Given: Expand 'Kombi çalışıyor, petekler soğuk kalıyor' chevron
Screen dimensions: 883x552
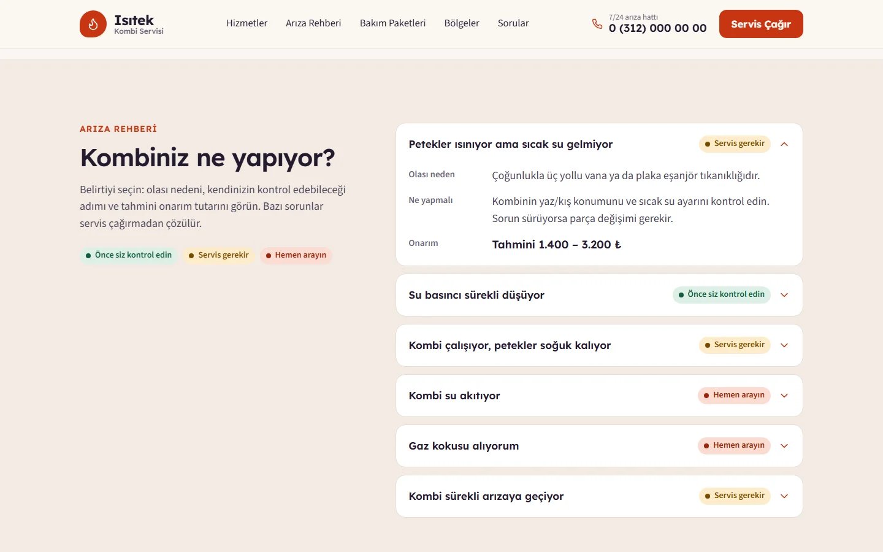Looking at the screenshot, I should (784, 345).
